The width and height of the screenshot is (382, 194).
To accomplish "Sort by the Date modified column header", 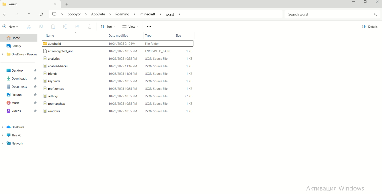I will [x=118, y=36].
